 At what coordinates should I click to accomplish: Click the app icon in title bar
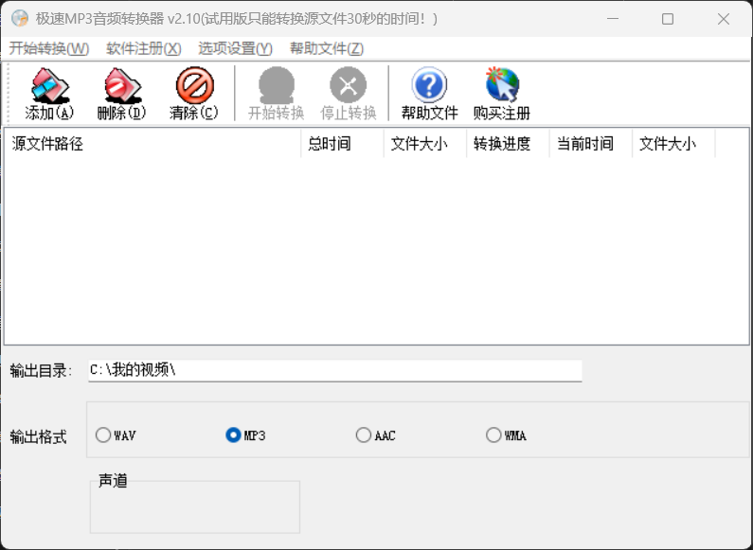pos(20,19)
